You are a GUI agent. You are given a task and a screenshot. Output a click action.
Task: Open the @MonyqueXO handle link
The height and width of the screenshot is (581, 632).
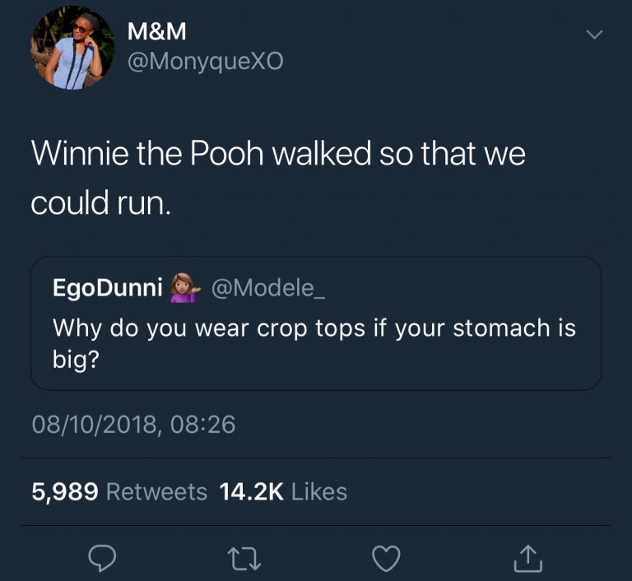(206, 62)
